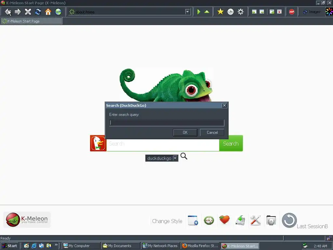333x250 pixels.
Task: Launch Internet Explorer from quick launch
Action: pyautogui.click(x=34, y=246)
